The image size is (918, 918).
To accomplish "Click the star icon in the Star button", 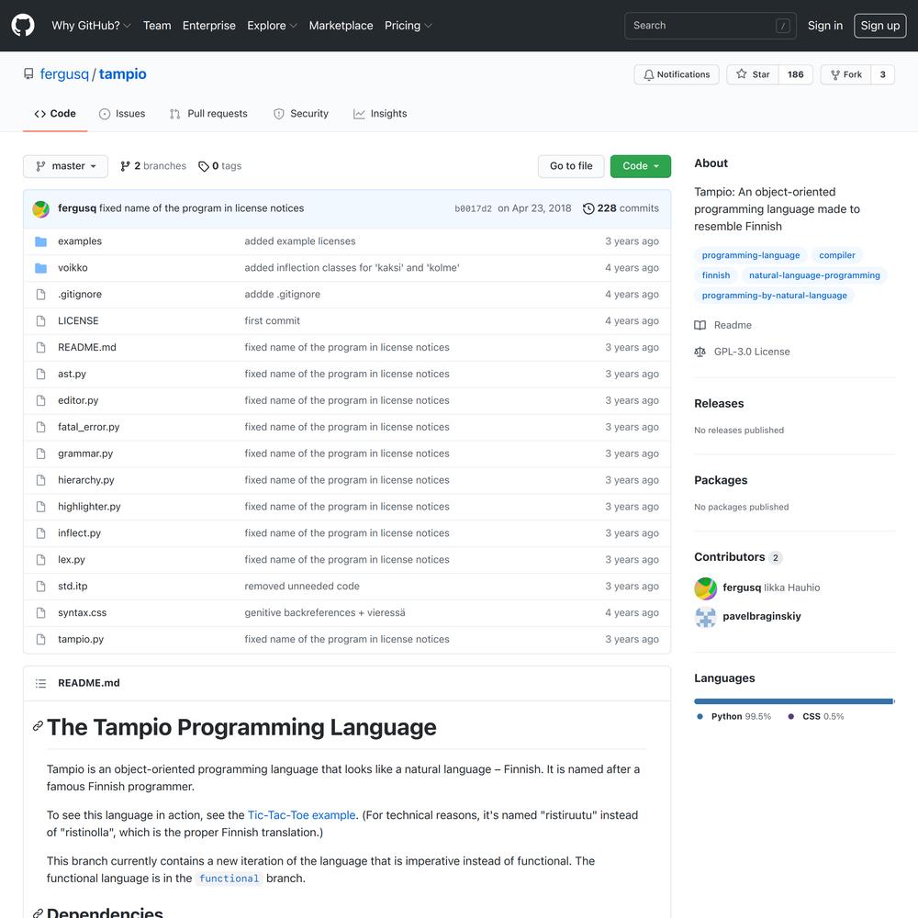I will click(741, 73).
